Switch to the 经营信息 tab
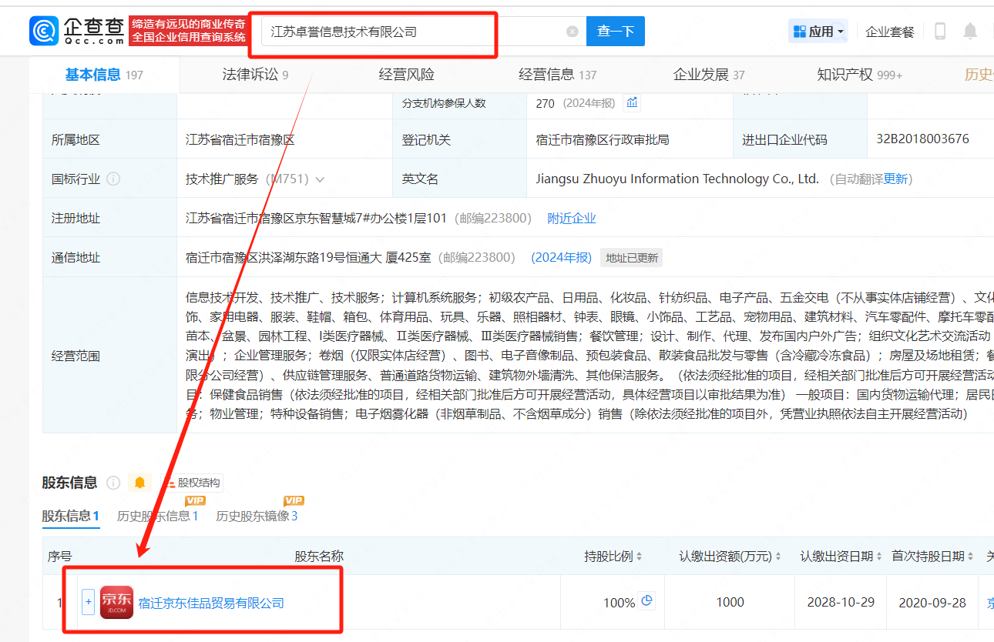This screenshot has height=642, width=994. [558, 75]
